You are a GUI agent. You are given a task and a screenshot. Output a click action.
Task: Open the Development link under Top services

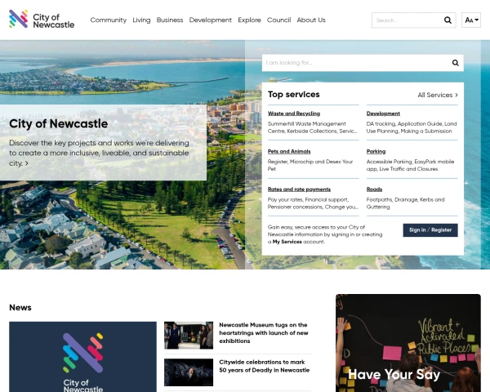pos(383,114)
